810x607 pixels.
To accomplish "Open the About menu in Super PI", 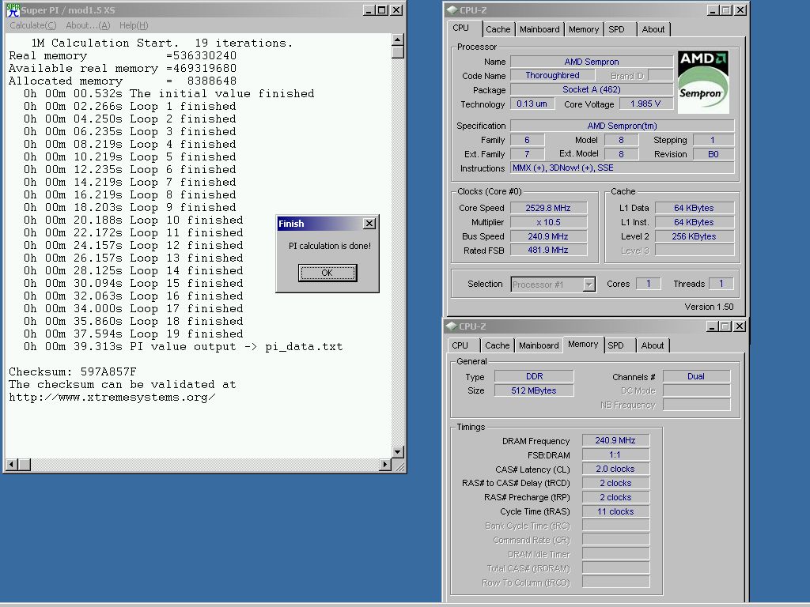I will coord(88,25).
